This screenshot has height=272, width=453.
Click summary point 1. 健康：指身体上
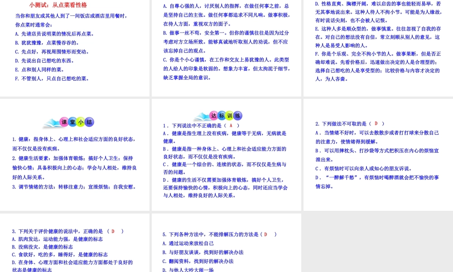point(74,144)
